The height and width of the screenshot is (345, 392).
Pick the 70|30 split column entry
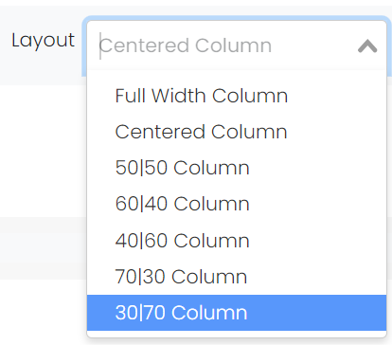237,277
